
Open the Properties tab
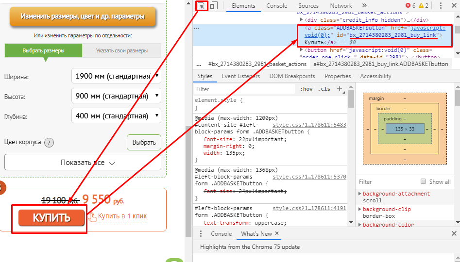point(338,76)
